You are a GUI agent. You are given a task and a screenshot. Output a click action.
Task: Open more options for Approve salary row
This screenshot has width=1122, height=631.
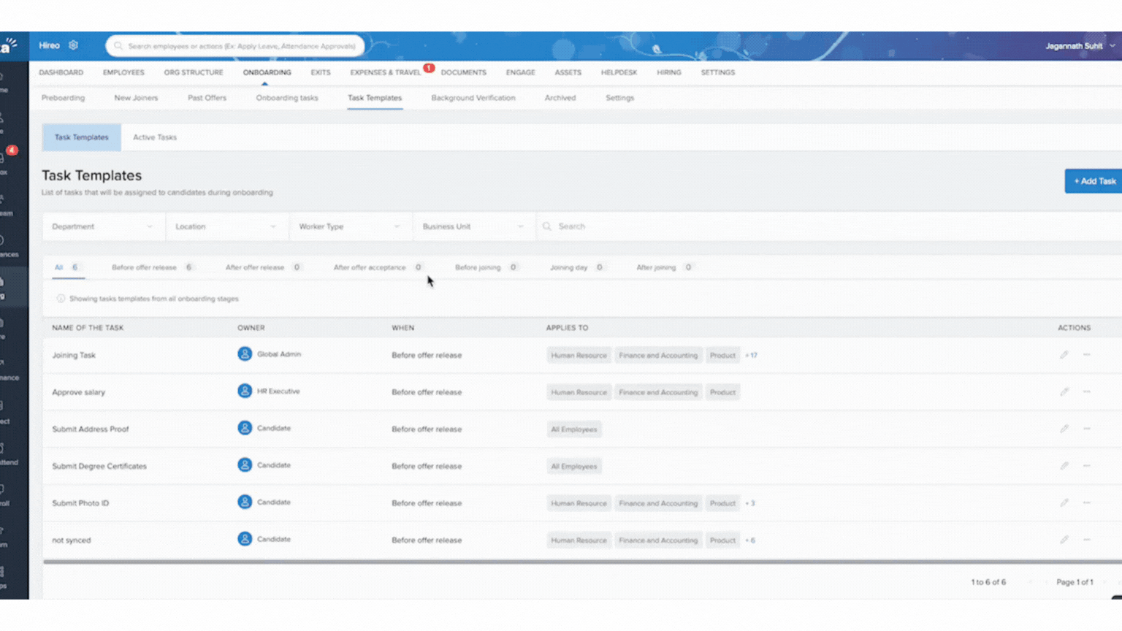1087,392
